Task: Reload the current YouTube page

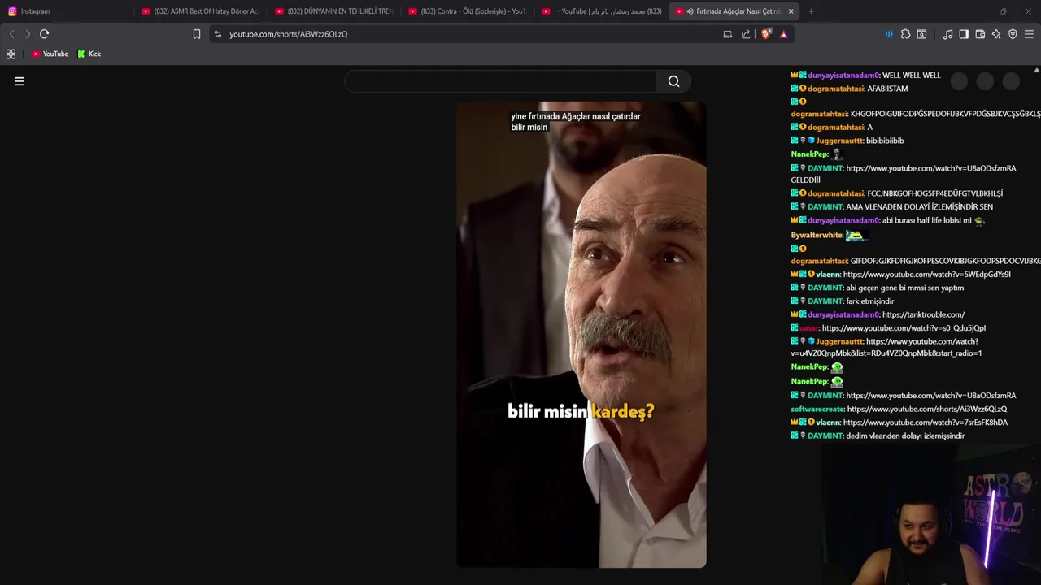Action: click(45, 34)
